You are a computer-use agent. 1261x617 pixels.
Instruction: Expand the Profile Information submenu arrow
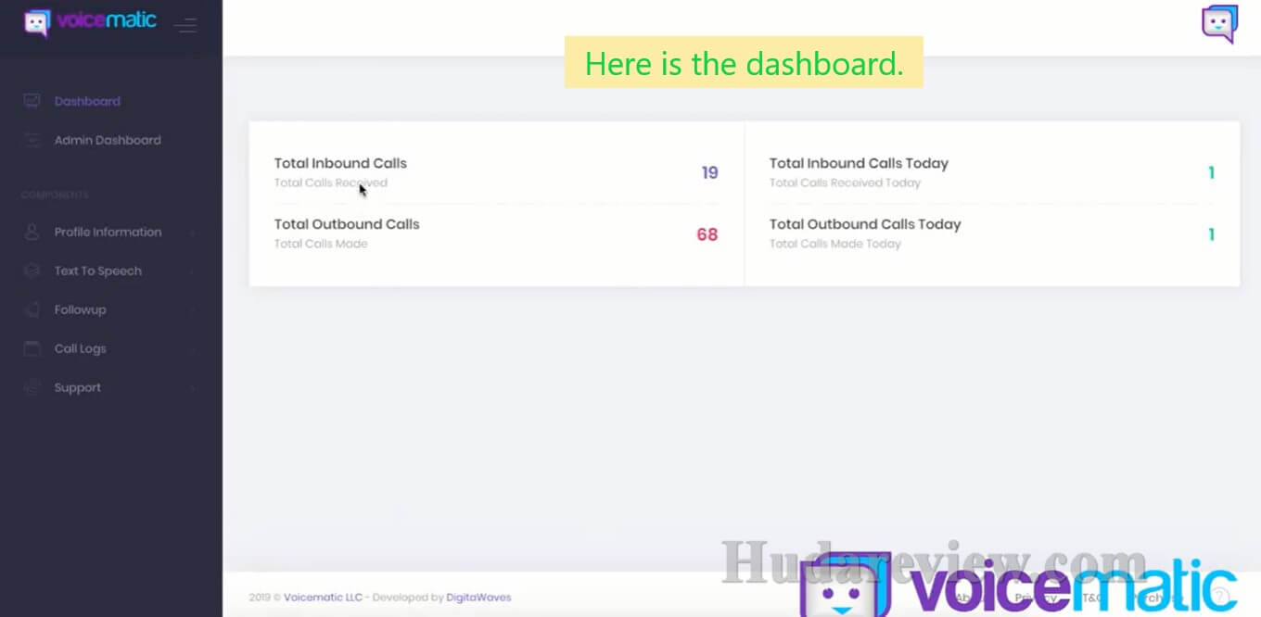click(192, 233)
